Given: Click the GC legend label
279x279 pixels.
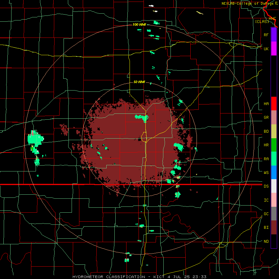Looking at the screenshot, I should (x=266, y=214).
